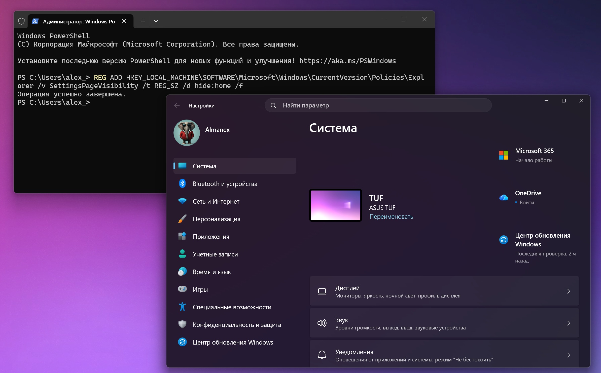Click the Переименовать link
Viewport: 601px width, 373px height.
(391, 217)
